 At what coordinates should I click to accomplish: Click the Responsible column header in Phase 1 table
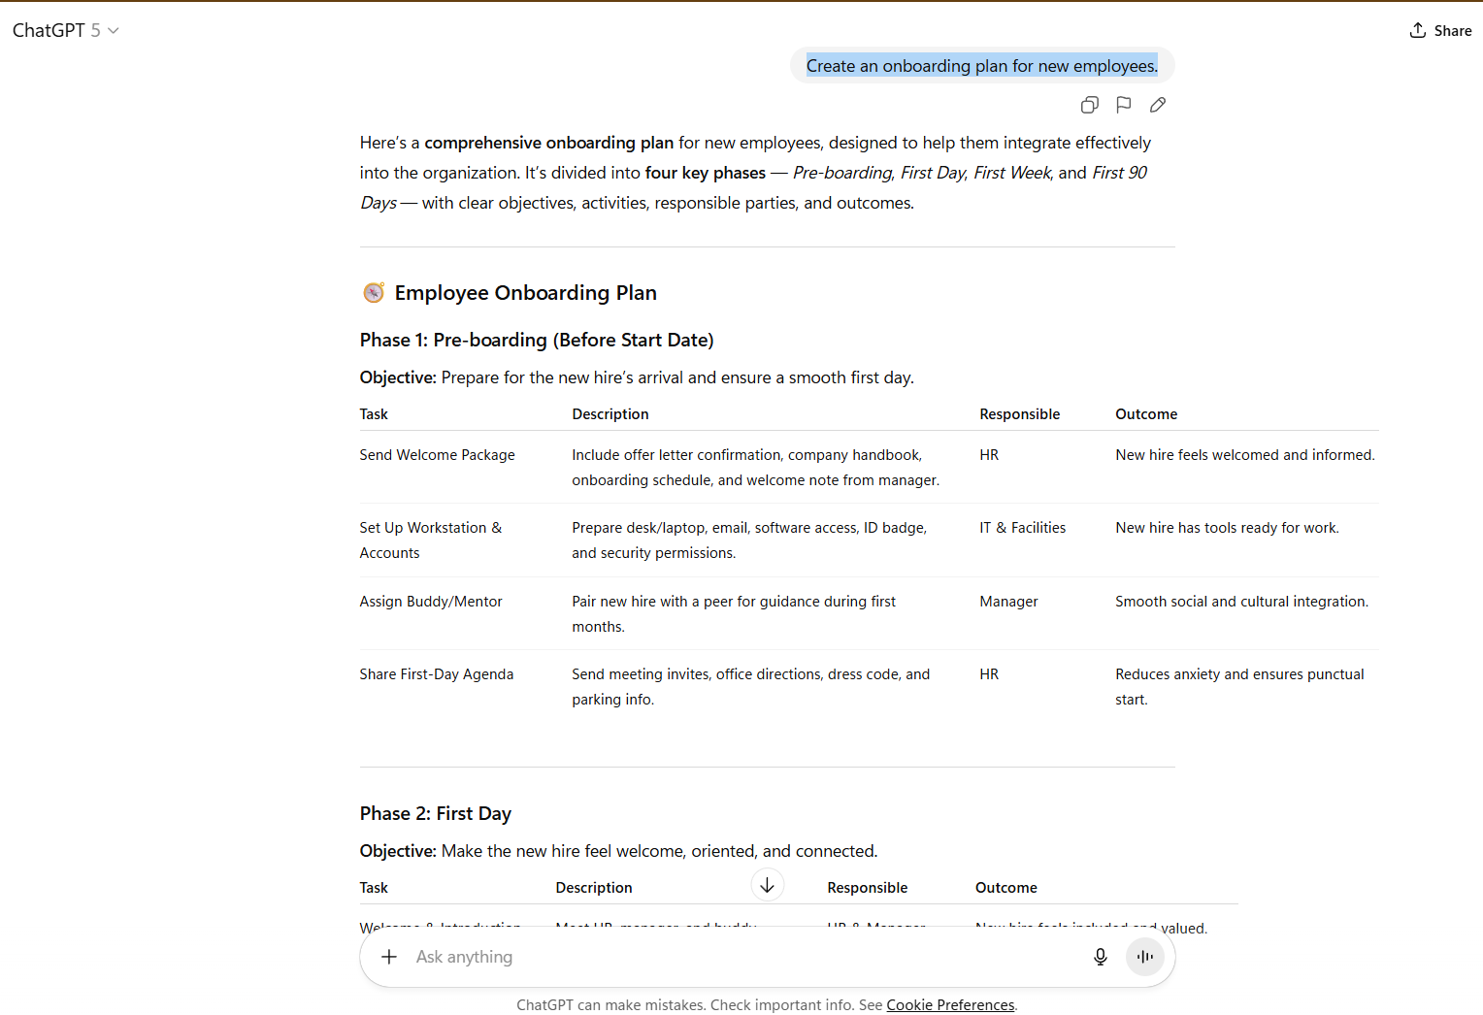1019,414
